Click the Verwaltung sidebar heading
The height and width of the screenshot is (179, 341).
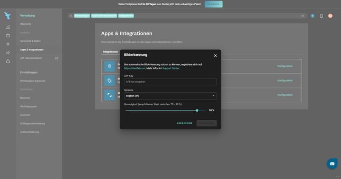pyautogui.click(x=27, y=16)
